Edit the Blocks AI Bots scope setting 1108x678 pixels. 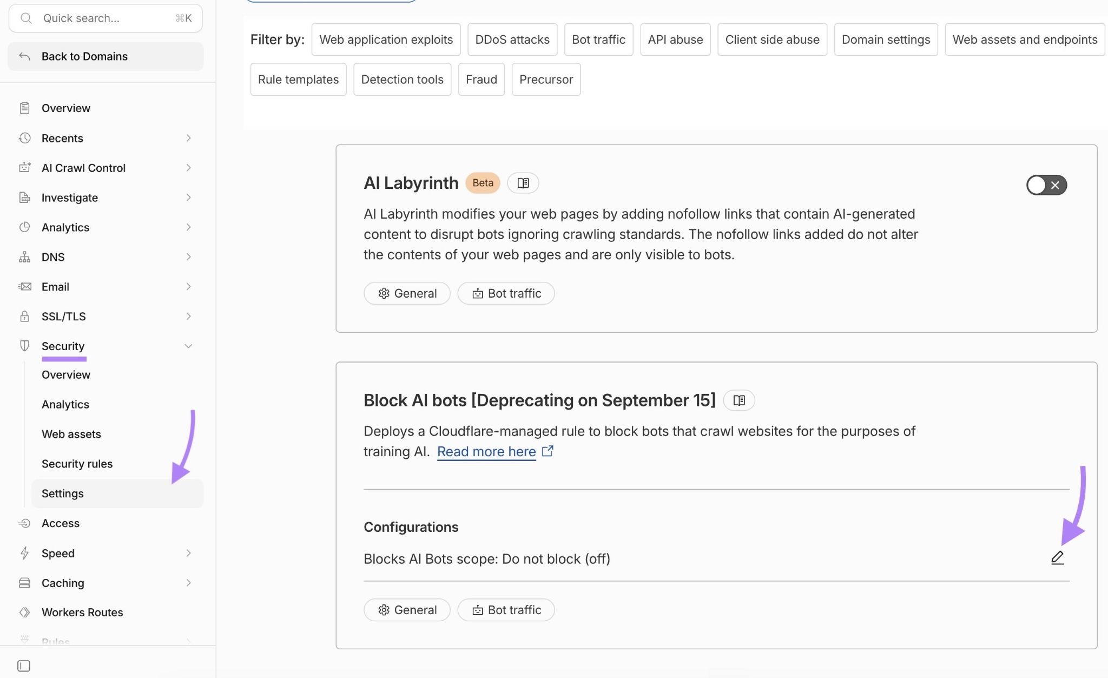coord(1057,558)
